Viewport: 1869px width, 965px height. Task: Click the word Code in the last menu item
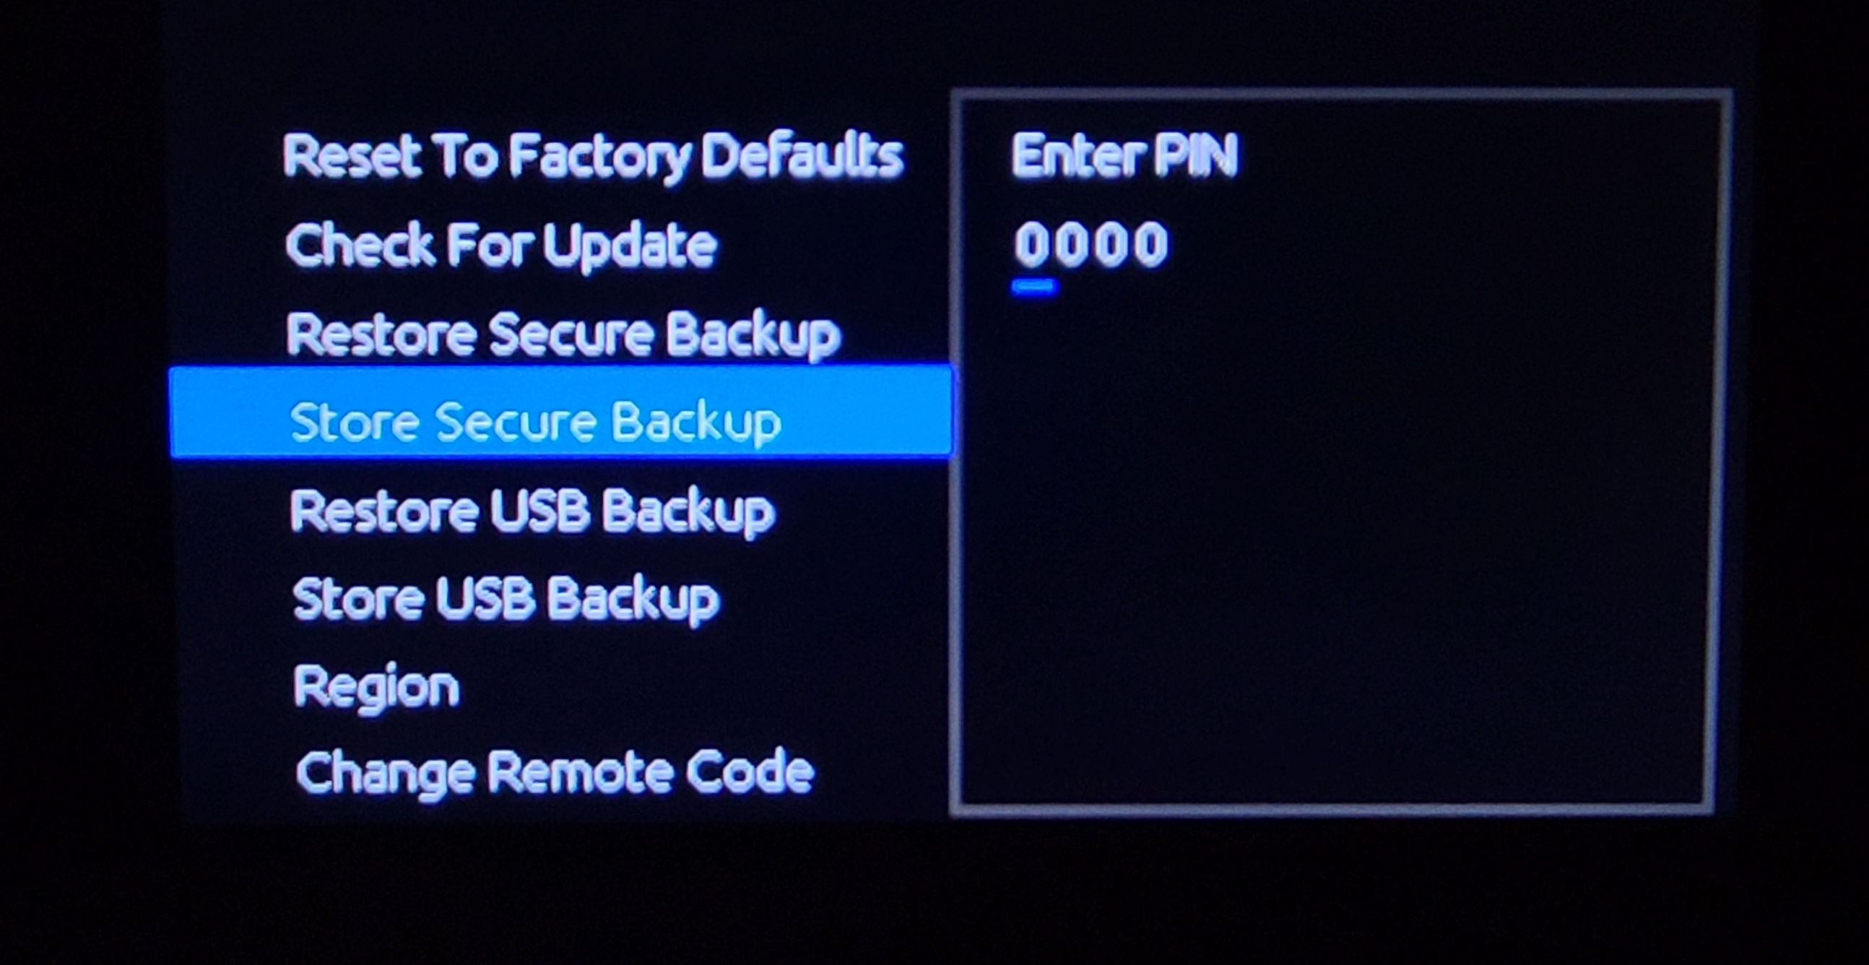point(750,771)
